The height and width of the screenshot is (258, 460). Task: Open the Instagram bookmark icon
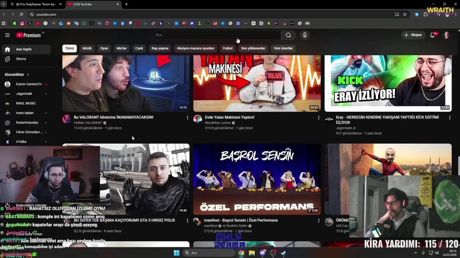pyautogui.click(x=22, y=23)
